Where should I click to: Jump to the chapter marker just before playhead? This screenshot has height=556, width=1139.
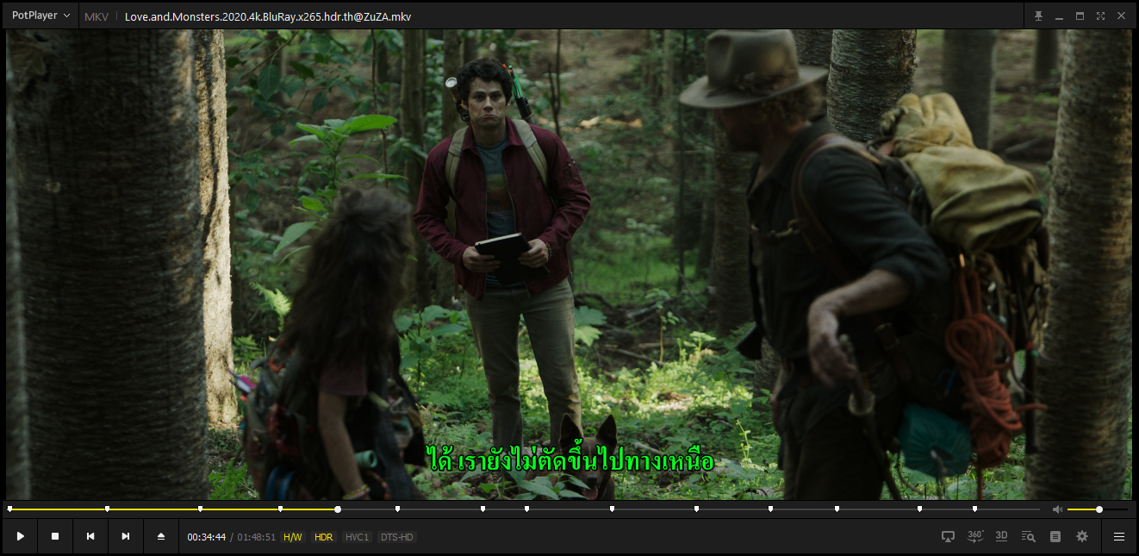280,509
